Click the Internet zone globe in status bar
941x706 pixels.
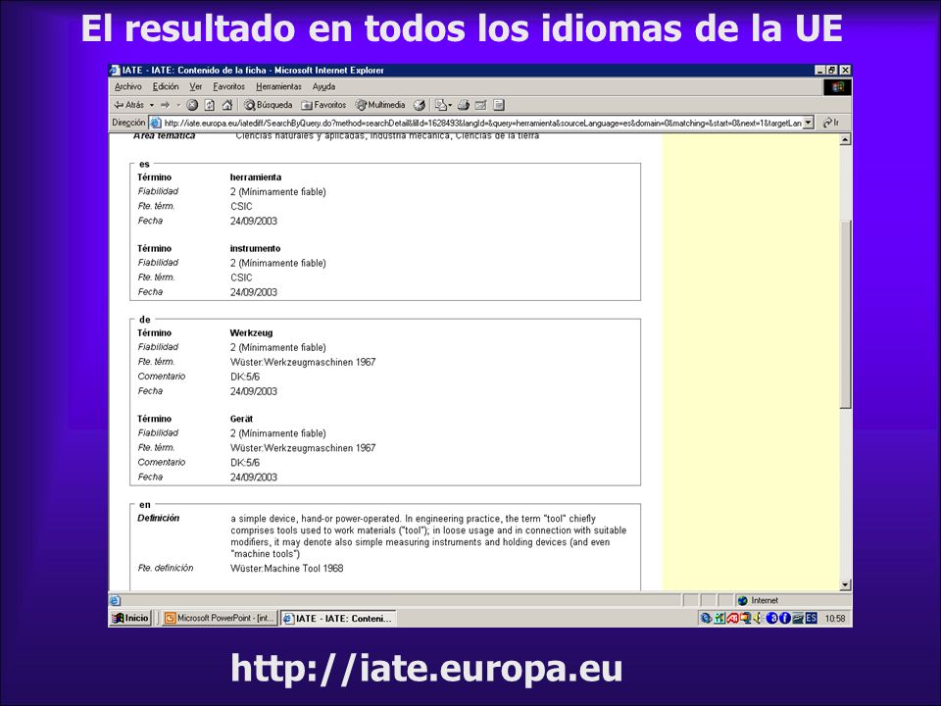[742, 600]
